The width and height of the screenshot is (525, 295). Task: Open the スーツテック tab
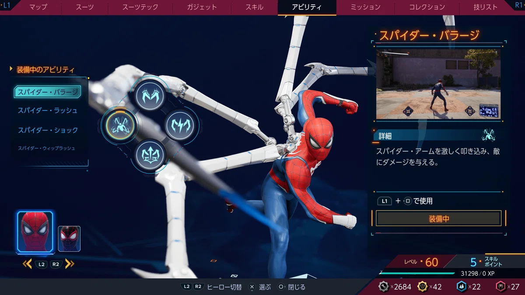[140, 7]
